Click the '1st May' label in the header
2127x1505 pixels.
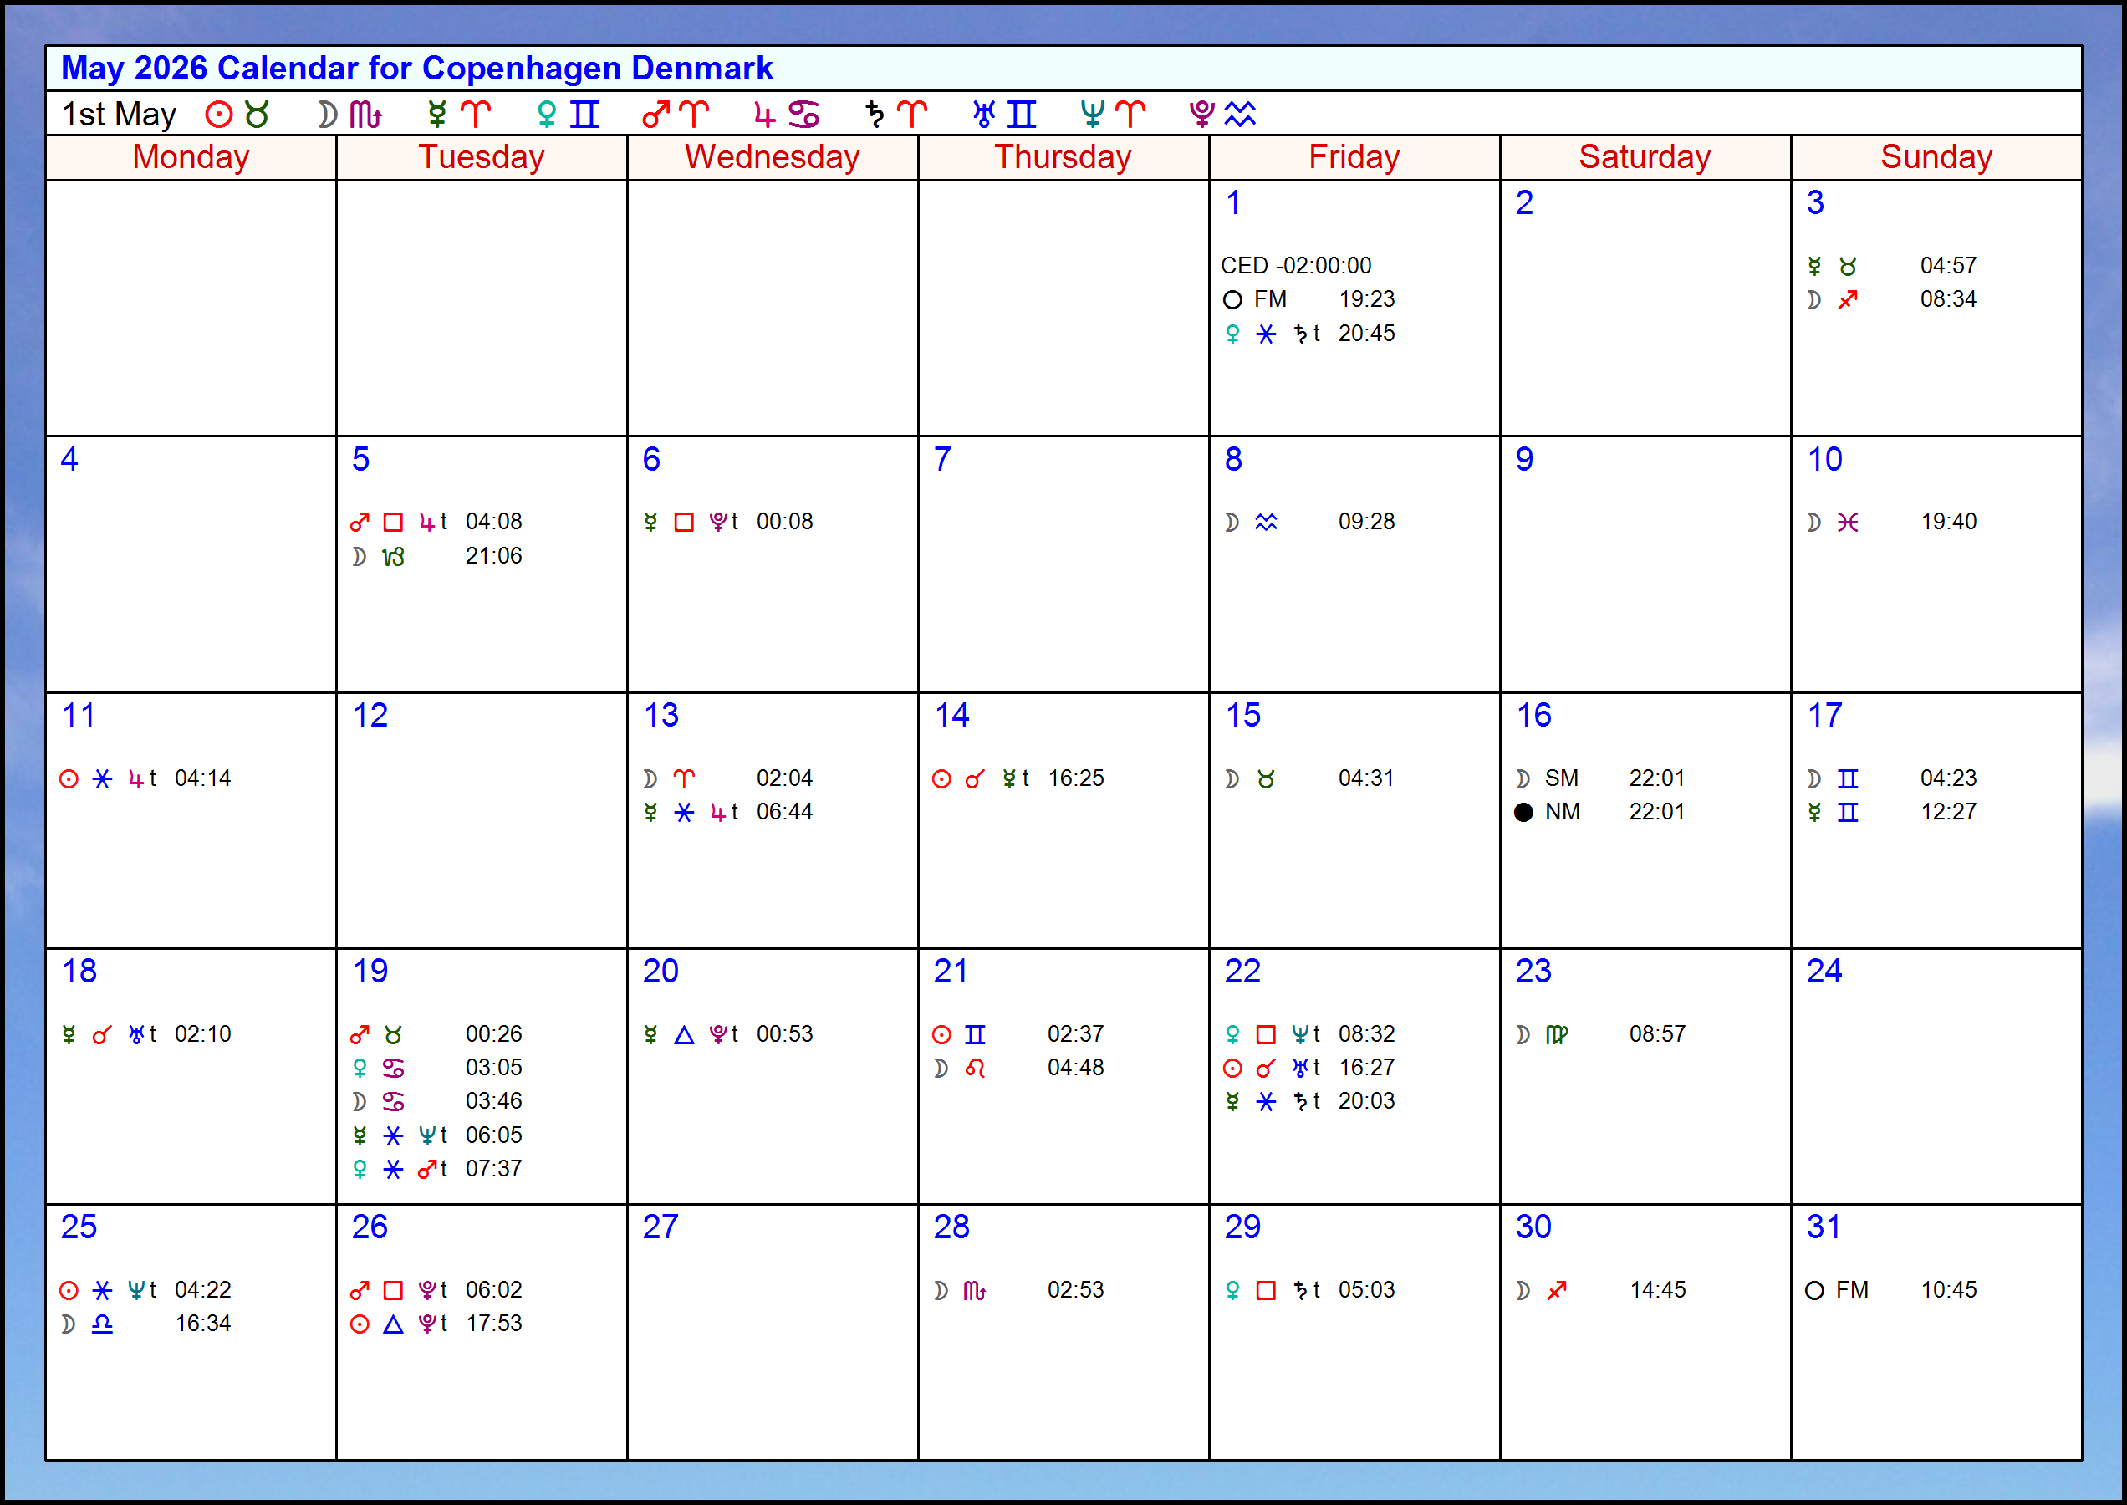[119, 114]
